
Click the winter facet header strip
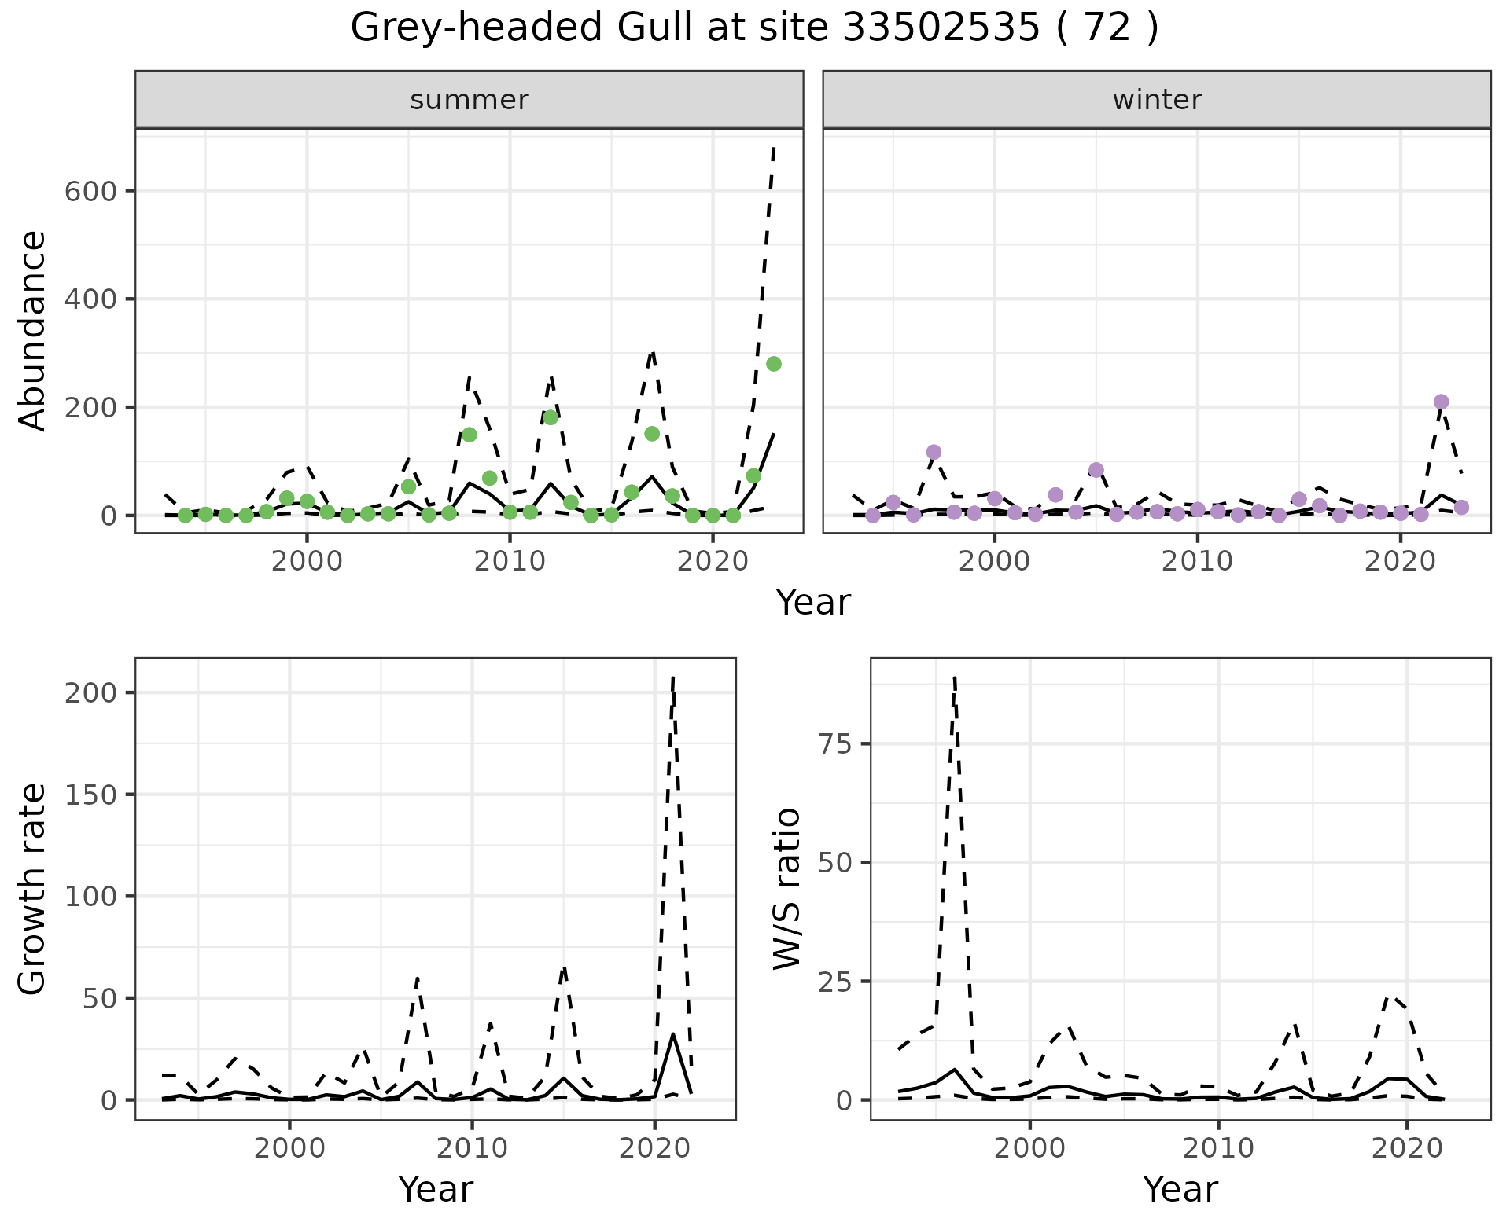[x=1156, y=100]
